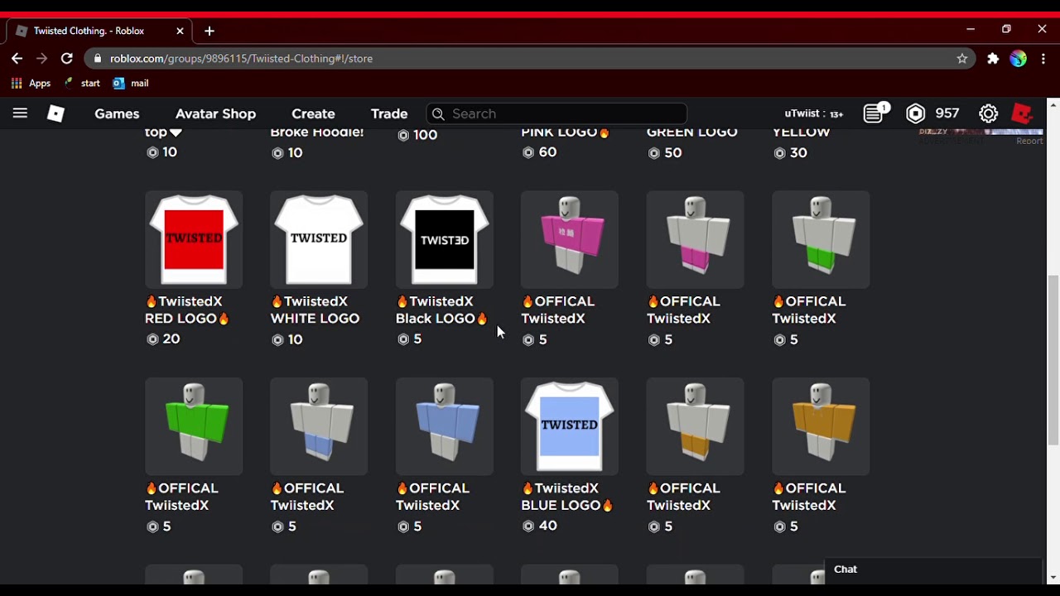Click the TwiistedX Black LOGO title
The image size is (1060, 596).
click(442, 310)
